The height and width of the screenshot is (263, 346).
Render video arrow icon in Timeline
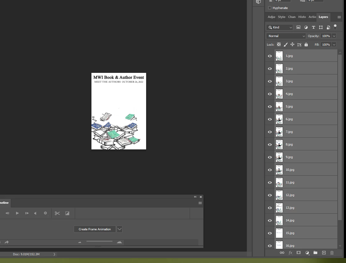point(6,242)
